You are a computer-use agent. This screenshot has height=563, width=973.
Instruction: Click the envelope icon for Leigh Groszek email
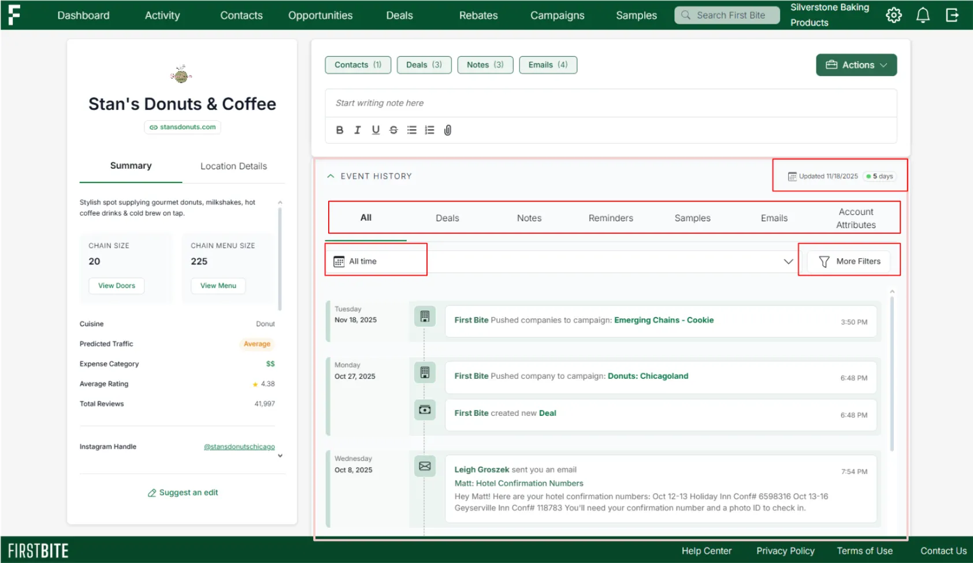point(425,466)
